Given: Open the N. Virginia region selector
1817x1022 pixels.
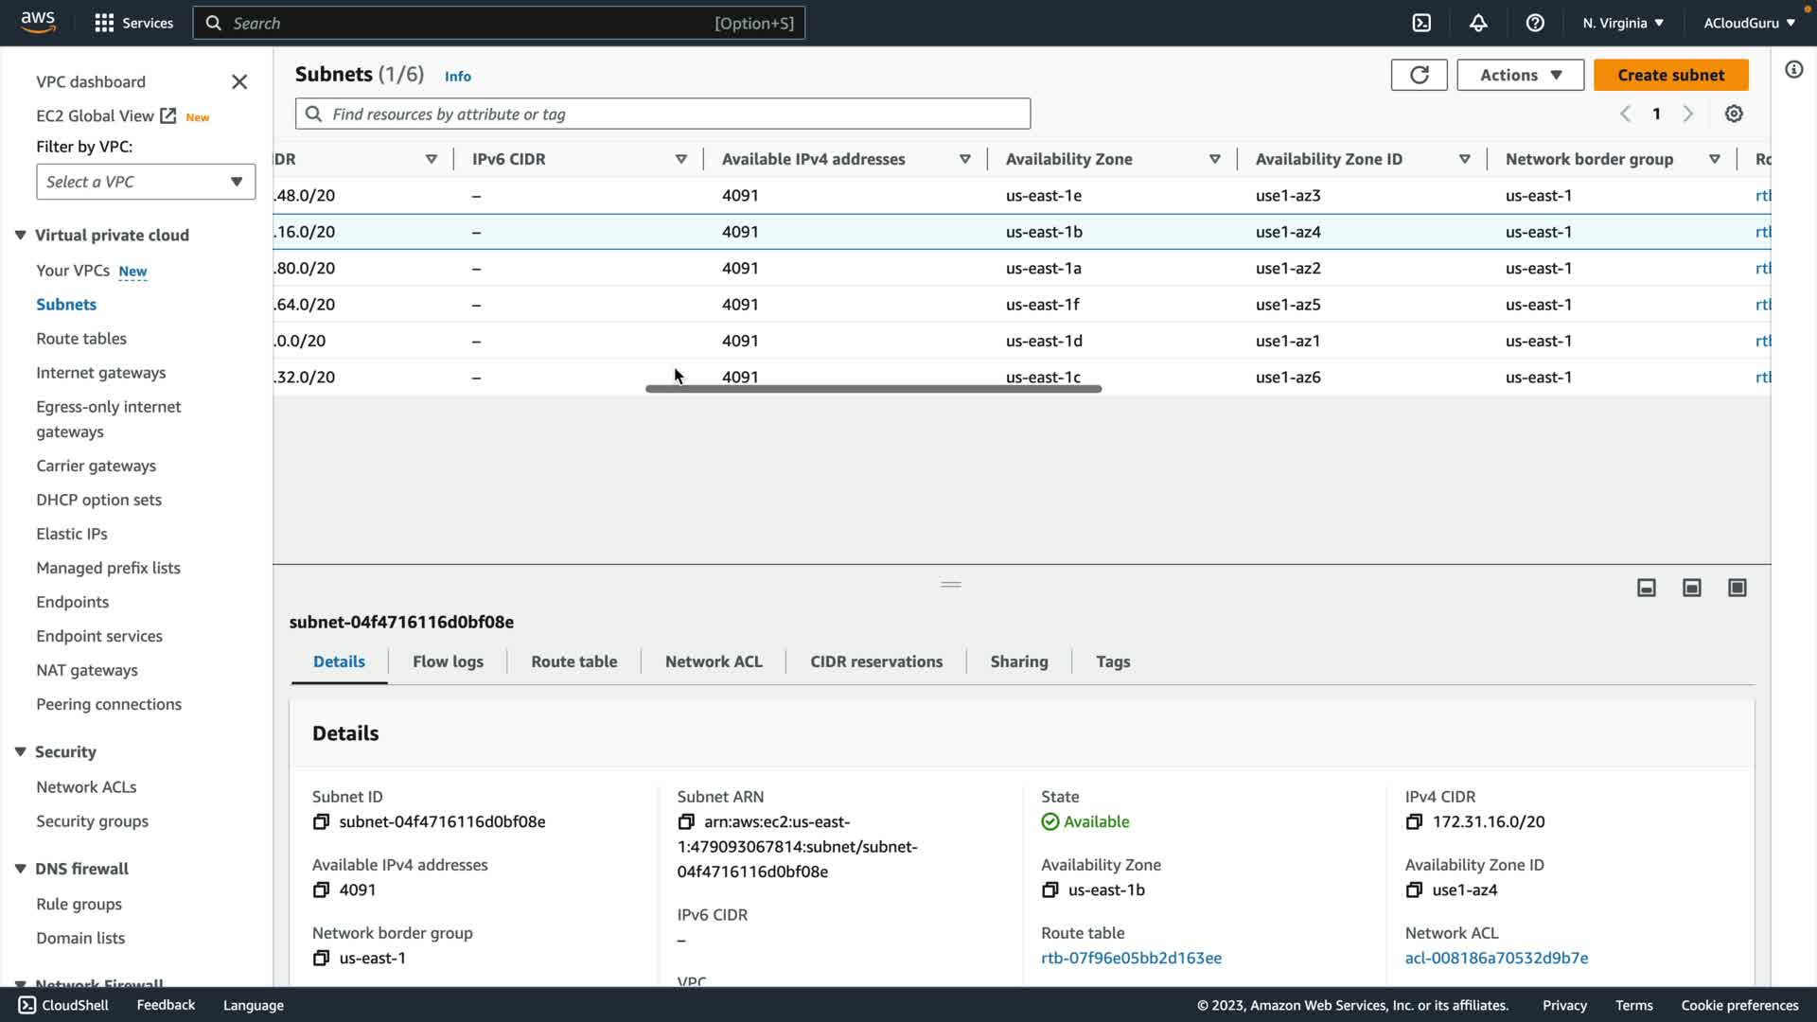Looking at the screenshot, I should coord(1622,23).
